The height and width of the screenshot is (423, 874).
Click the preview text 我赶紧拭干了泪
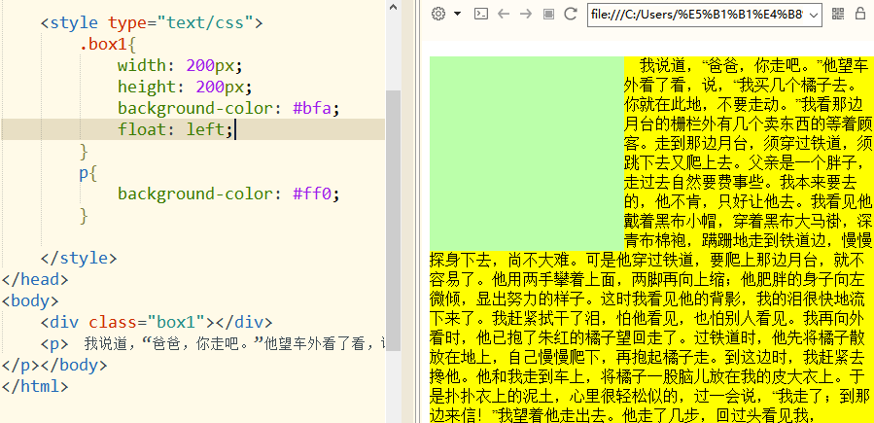tap(545, 318)
